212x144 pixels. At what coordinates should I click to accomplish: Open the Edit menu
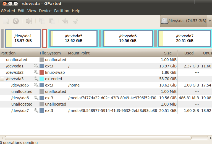pos(21,11)
